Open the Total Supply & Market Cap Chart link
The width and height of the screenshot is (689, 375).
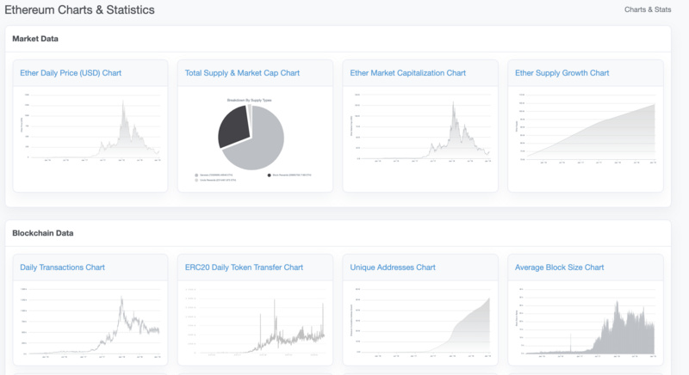point(242,73)
